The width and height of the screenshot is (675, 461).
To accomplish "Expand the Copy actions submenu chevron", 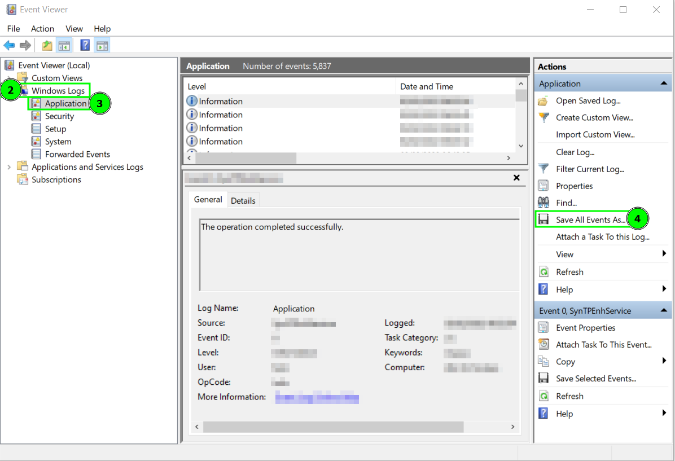I will (664, 361).
